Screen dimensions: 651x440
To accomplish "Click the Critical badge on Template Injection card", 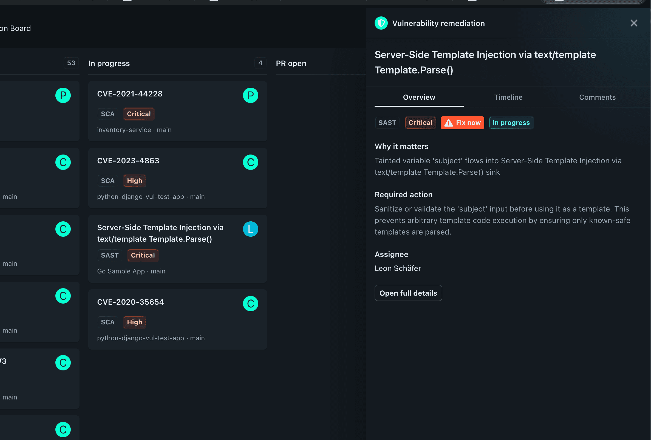I will point(143,255).
